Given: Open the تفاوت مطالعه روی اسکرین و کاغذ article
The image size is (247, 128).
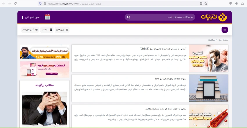Looking at the screenshot, I should [171, 78].
